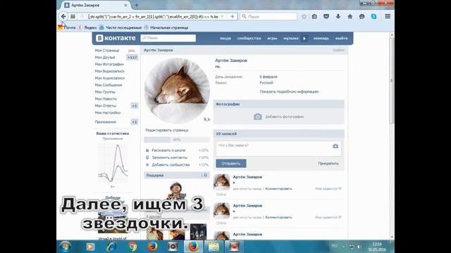The height and width of the screenshot is (253, 451).
Task: Open the люди menu in the VK header
Action: [x=225, y=38]
